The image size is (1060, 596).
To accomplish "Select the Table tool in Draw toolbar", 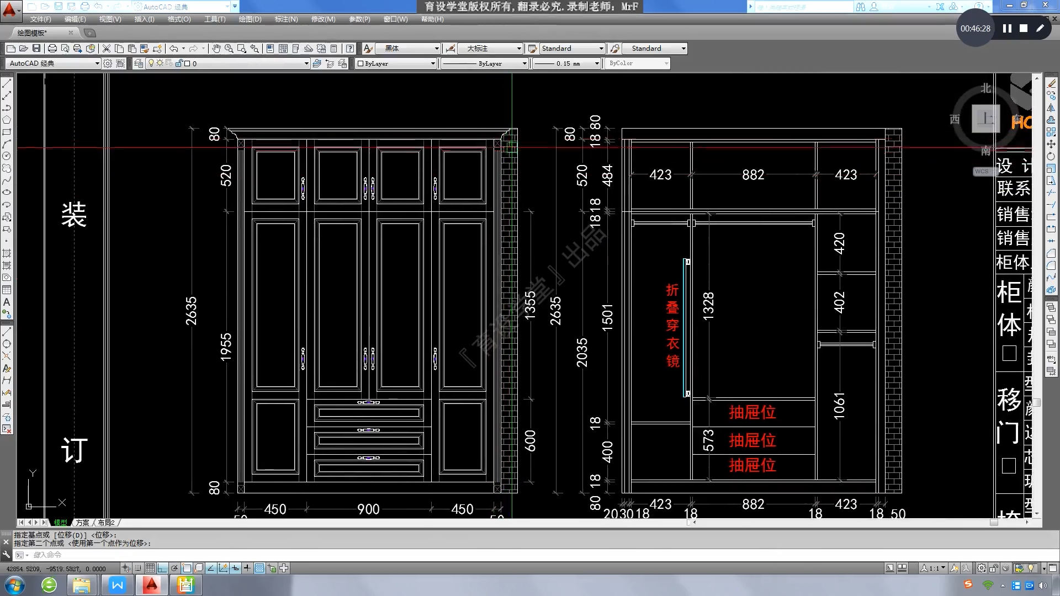I will point(7,290).
